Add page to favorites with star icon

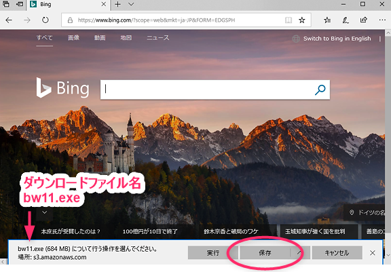coord(301,20)
